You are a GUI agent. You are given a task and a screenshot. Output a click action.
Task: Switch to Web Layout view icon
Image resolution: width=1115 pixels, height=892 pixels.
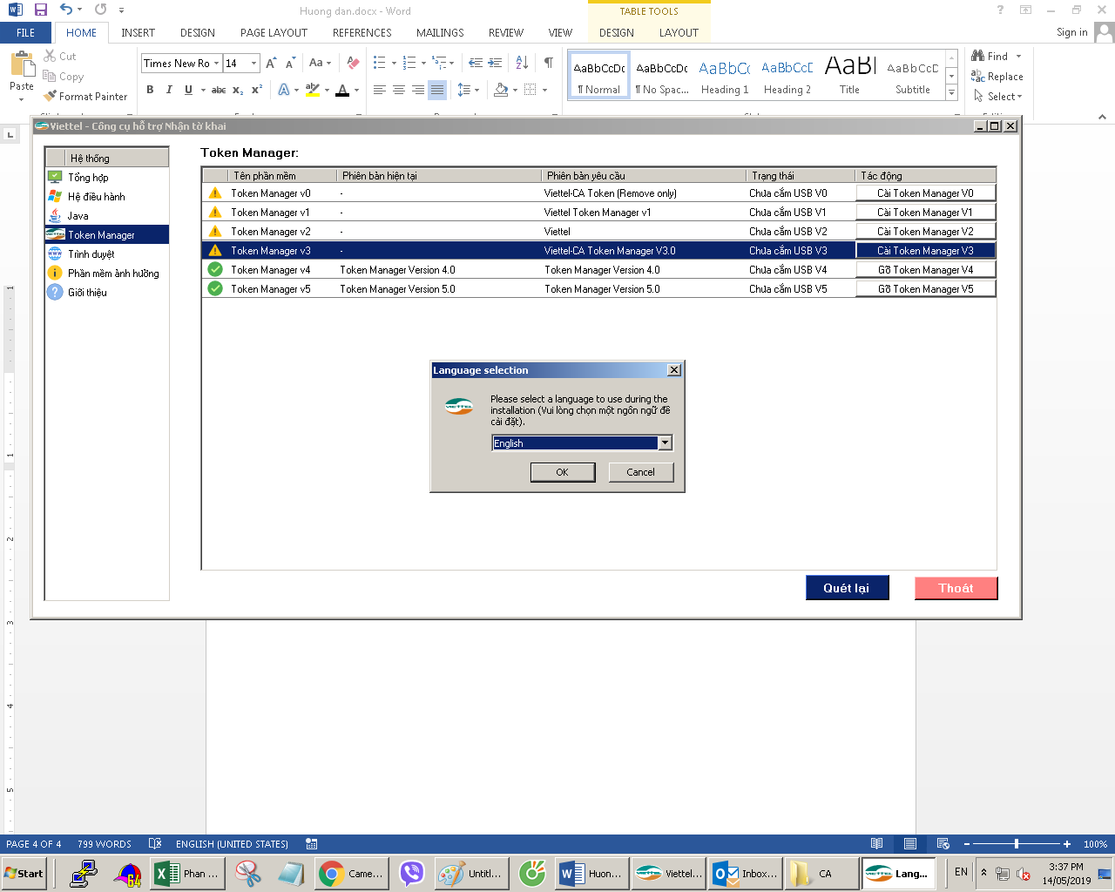pos(943,844)
